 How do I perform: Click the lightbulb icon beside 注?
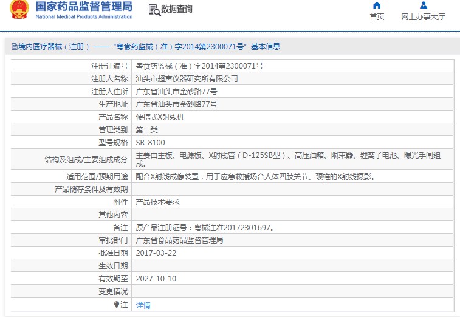pyautogui.click(x=117, y=304)
